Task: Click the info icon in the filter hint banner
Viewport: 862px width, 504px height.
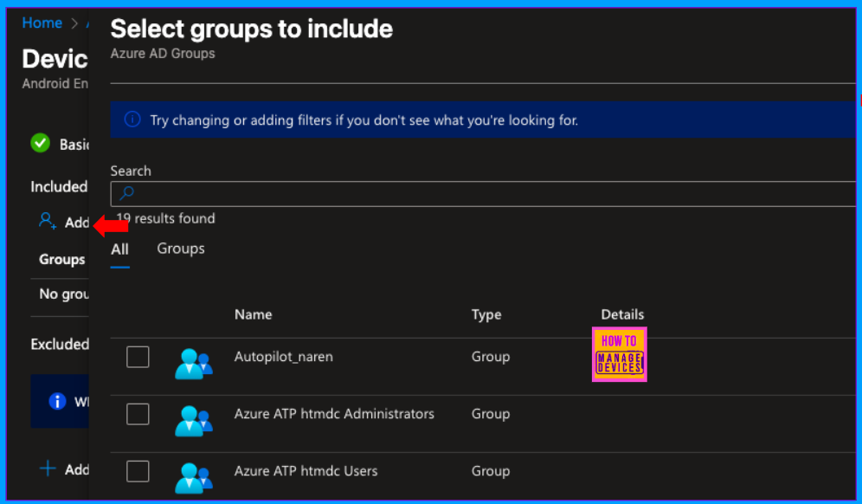Action: tap(132, 119)
